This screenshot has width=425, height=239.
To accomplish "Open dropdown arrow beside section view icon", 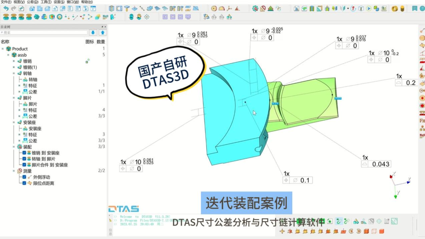I will (348, 9).
